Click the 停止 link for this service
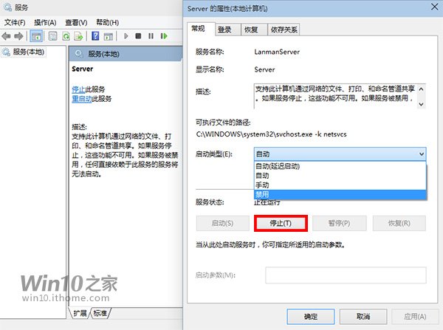 [78, 89]
